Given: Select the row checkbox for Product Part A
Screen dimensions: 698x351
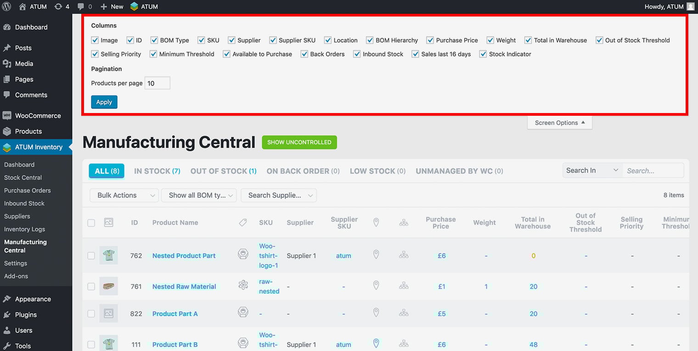Looking at the screenshot, I should [x=91, y=313].
